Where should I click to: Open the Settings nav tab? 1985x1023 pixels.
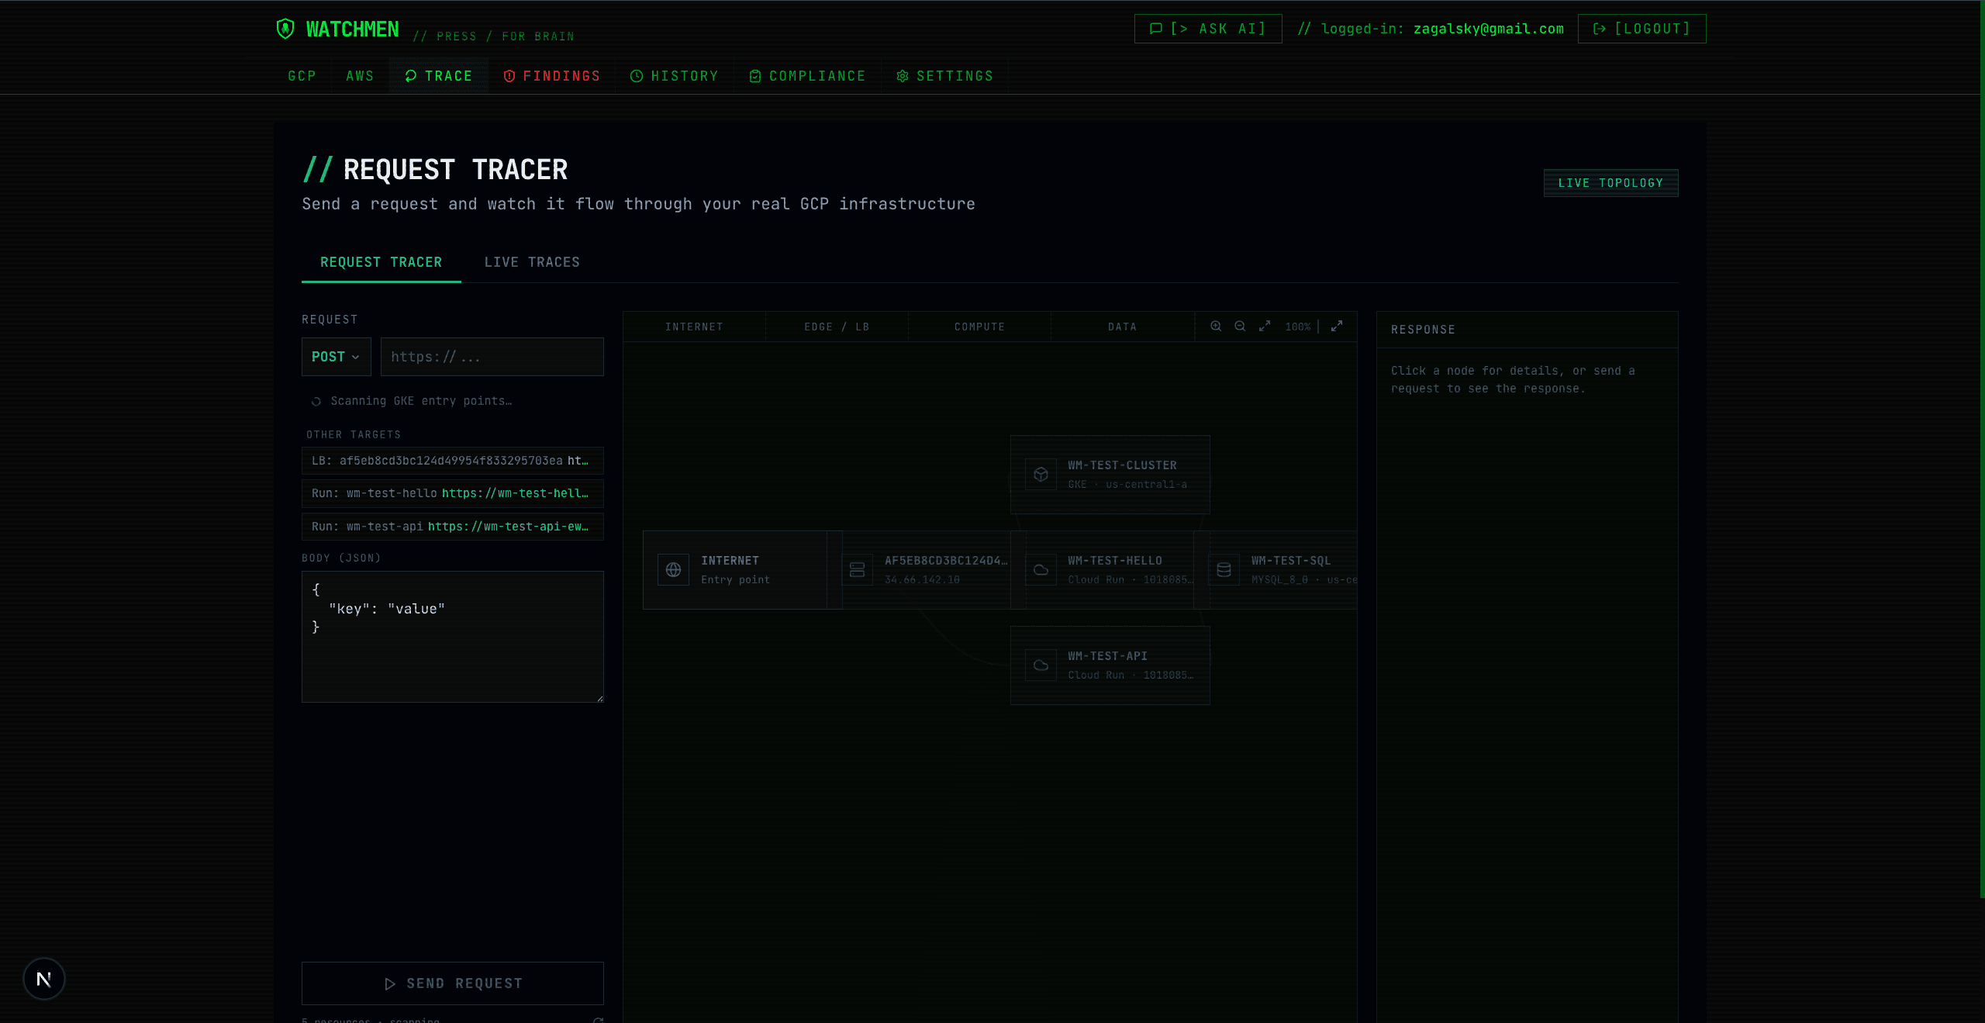tap(945, 76)
